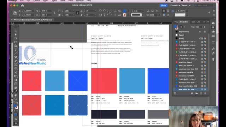Click rotate 90 degrees clockwise icon
226x127 pixels.
[x=100, y=11]
